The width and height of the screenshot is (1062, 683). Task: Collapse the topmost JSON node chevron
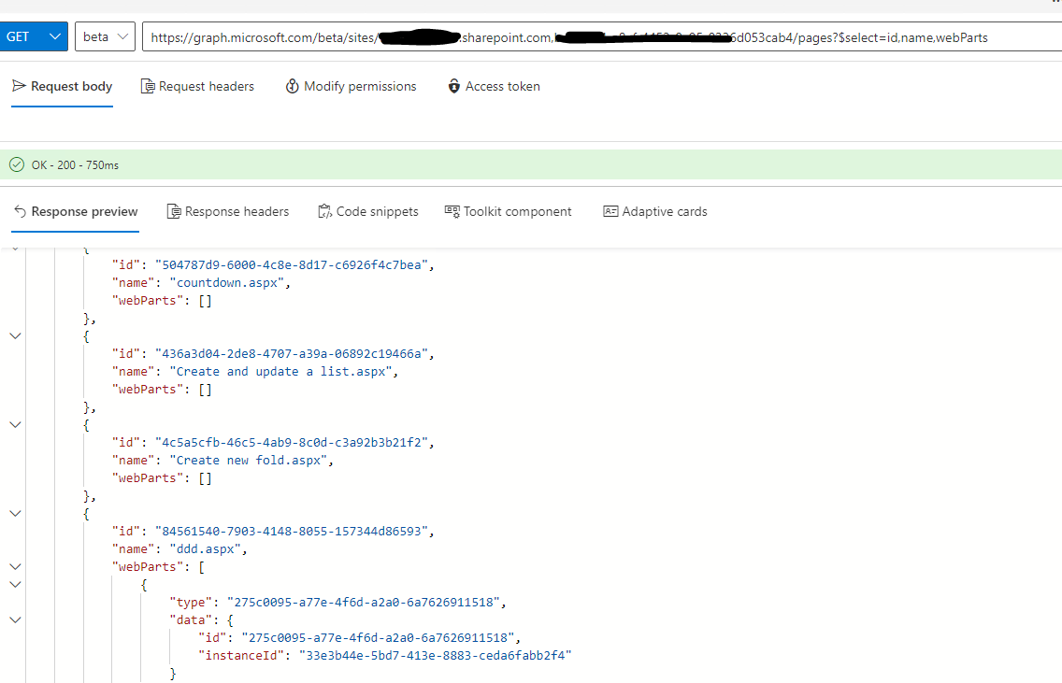click(x=14, y=249)
